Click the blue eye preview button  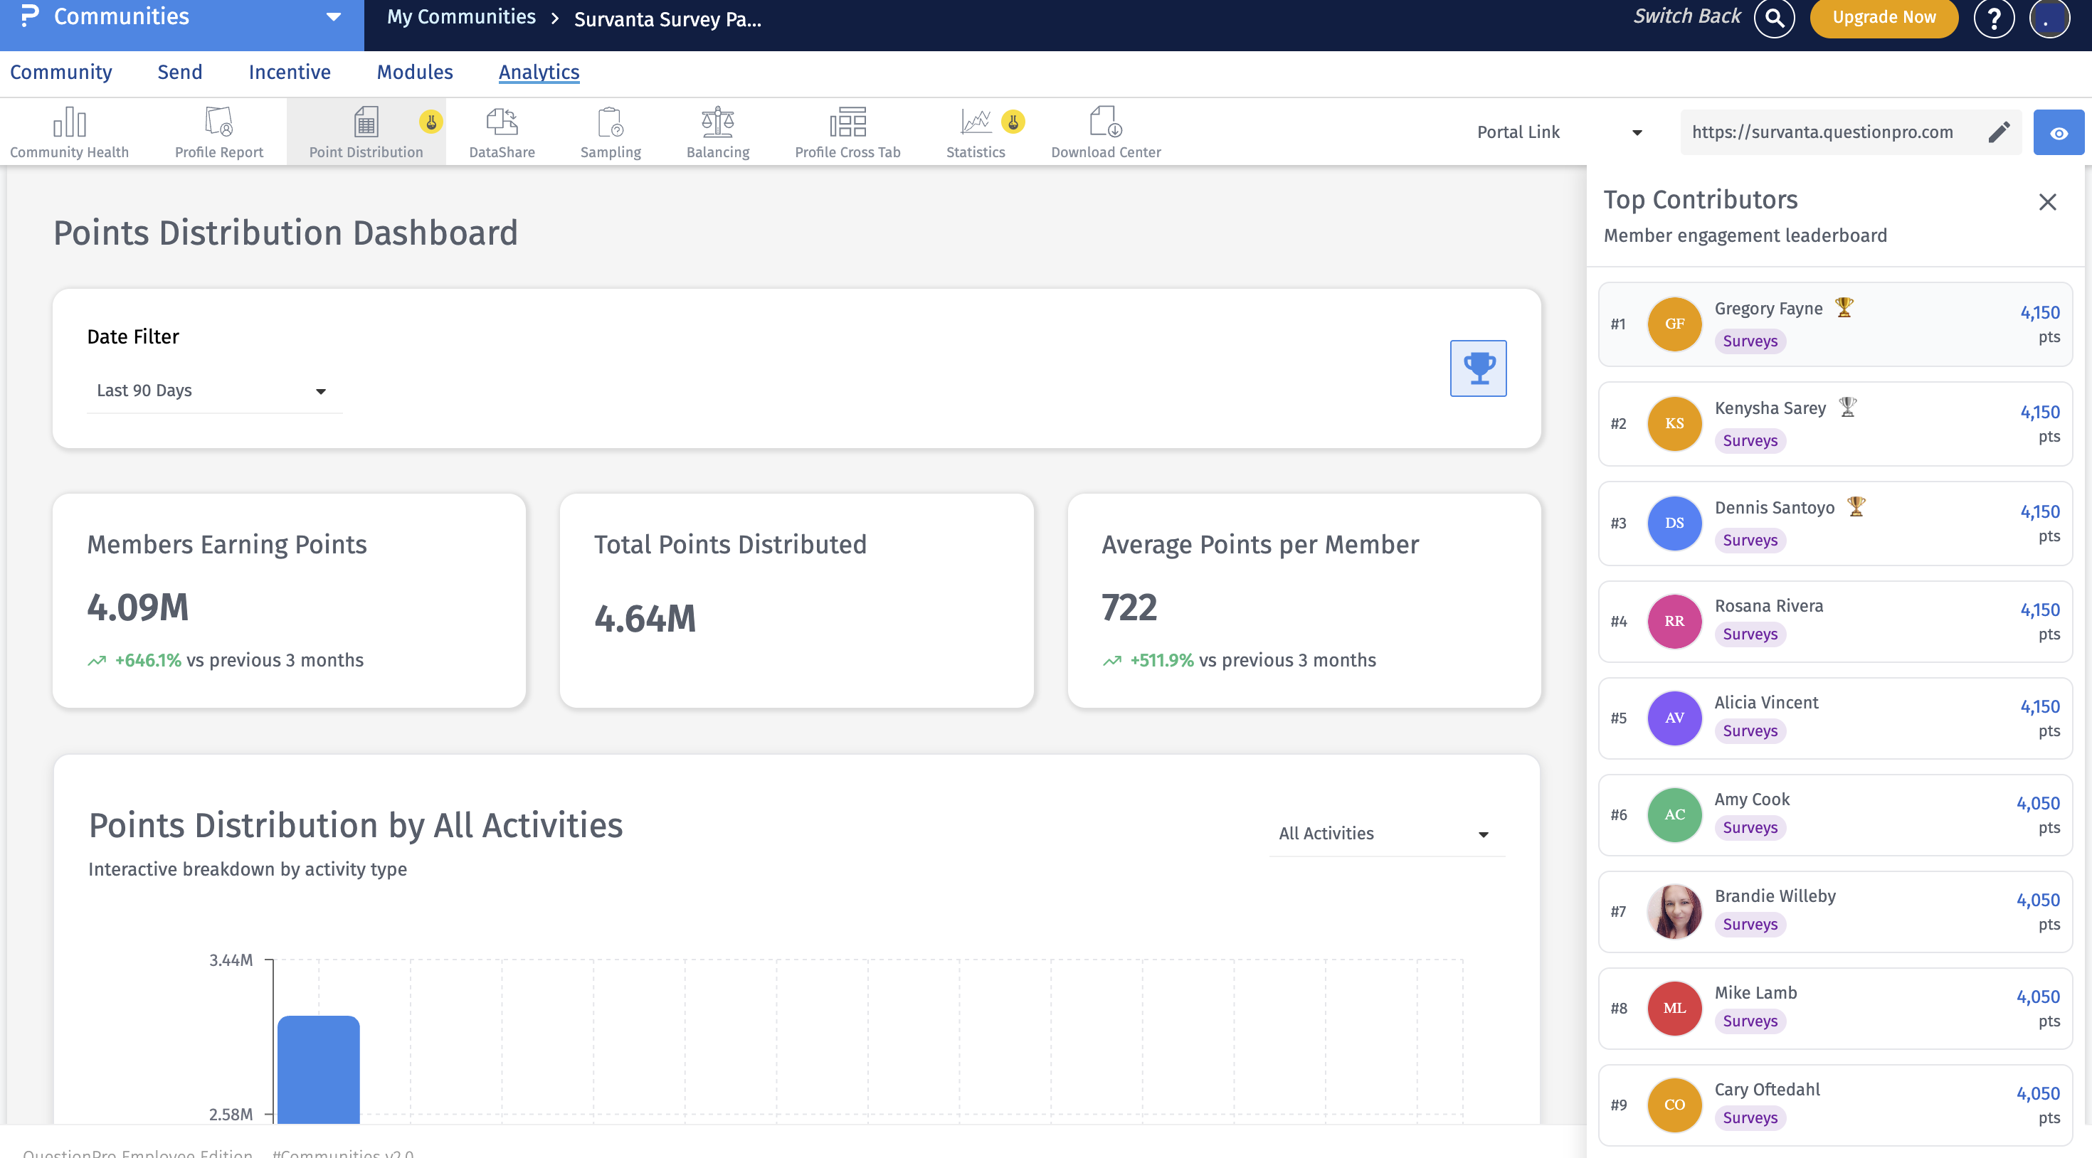2058,132
